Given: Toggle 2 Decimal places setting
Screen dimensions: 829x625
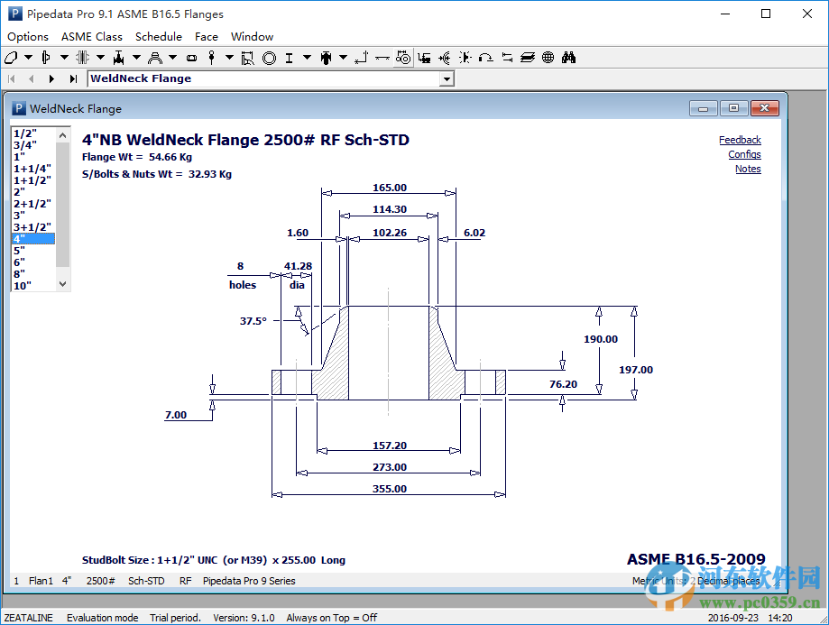Looking at the screenshot, I should point(727,581).
